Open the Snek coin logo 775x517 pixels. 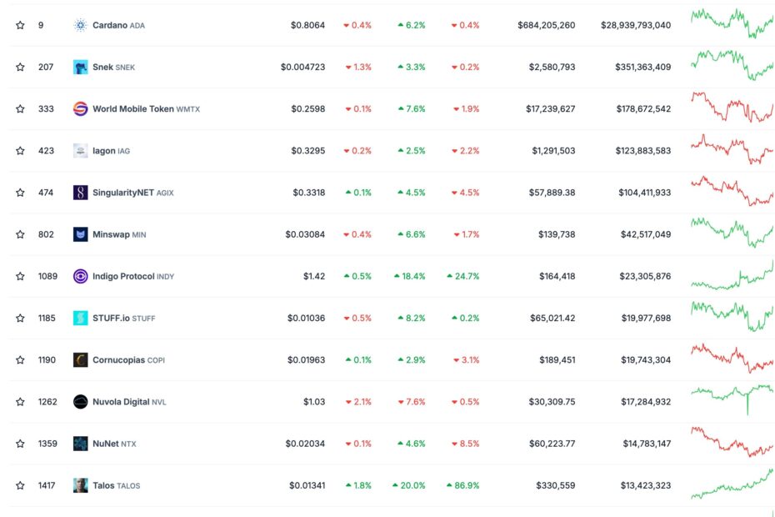pos(80,67)
